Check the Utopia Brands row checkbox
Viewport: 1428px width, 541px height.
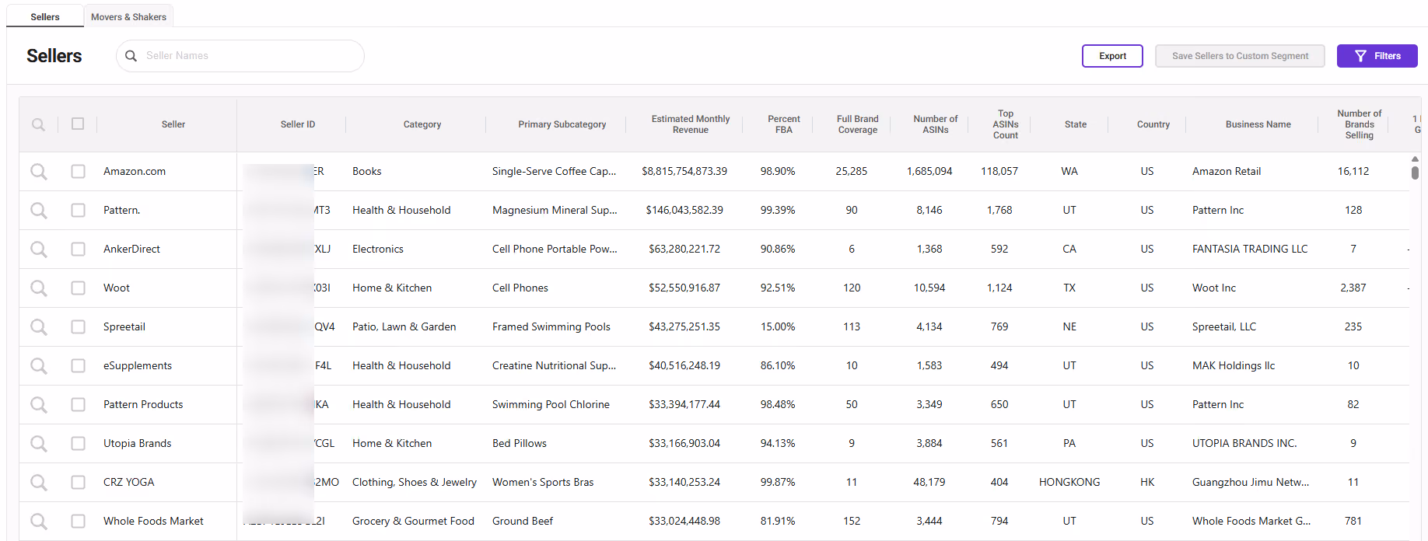click(78, 443)
